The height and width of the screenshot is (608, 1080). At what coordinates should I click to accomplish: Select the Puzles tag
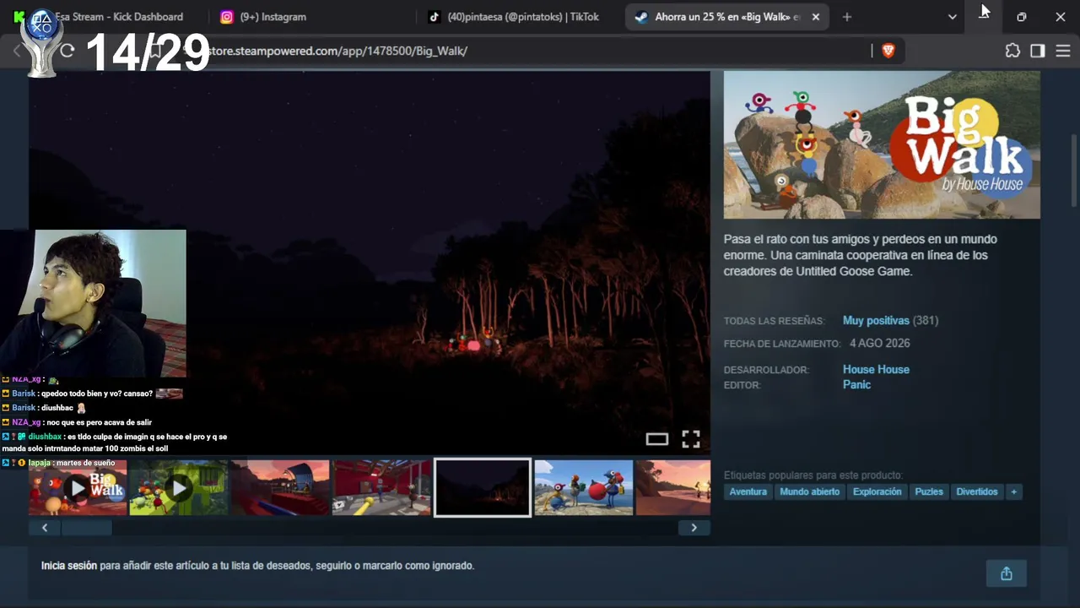tap(929, 491)
